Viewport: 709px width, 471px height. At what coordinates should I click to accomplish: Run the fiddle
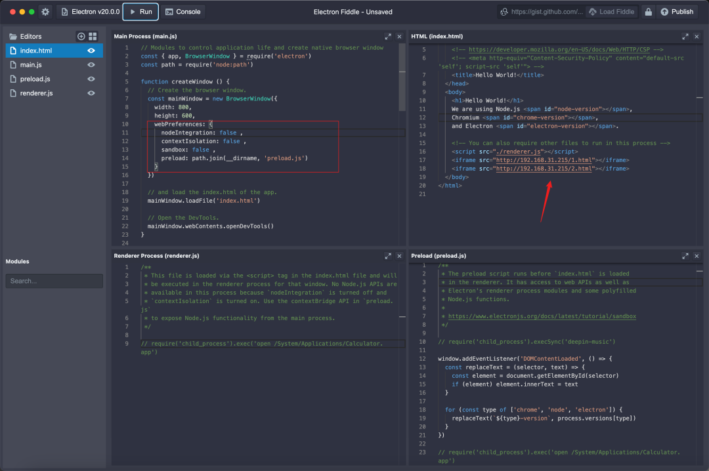[140, 12]
